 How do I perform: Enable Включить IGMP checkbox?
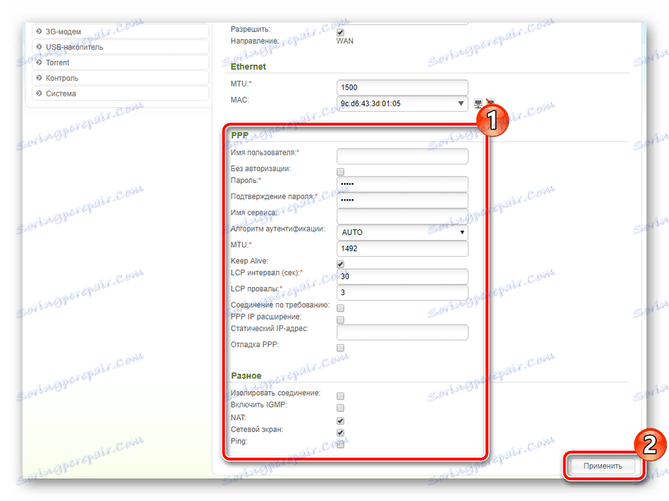(x=340, y=408)
